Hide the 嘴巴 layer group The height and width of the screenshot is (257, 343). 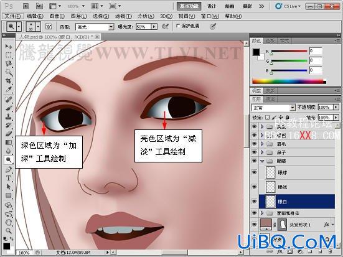254,135
